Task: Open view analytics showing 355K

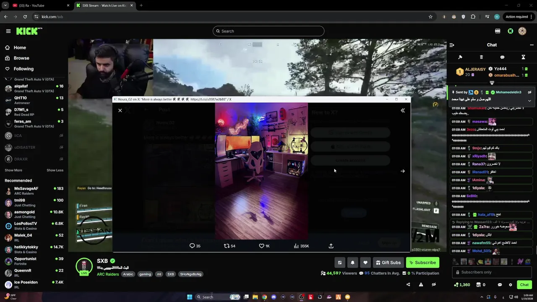Action: tap(301, 246)
